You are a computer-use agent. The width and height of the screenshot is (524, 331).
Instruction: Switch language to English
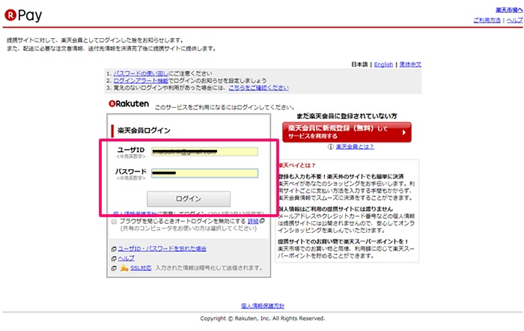click(383, 64)
